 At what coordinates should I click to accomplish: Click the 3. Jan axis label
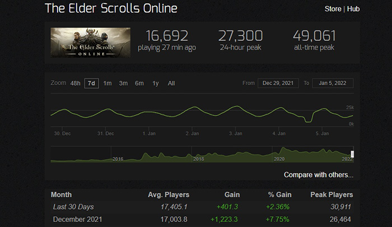[236, 133]
